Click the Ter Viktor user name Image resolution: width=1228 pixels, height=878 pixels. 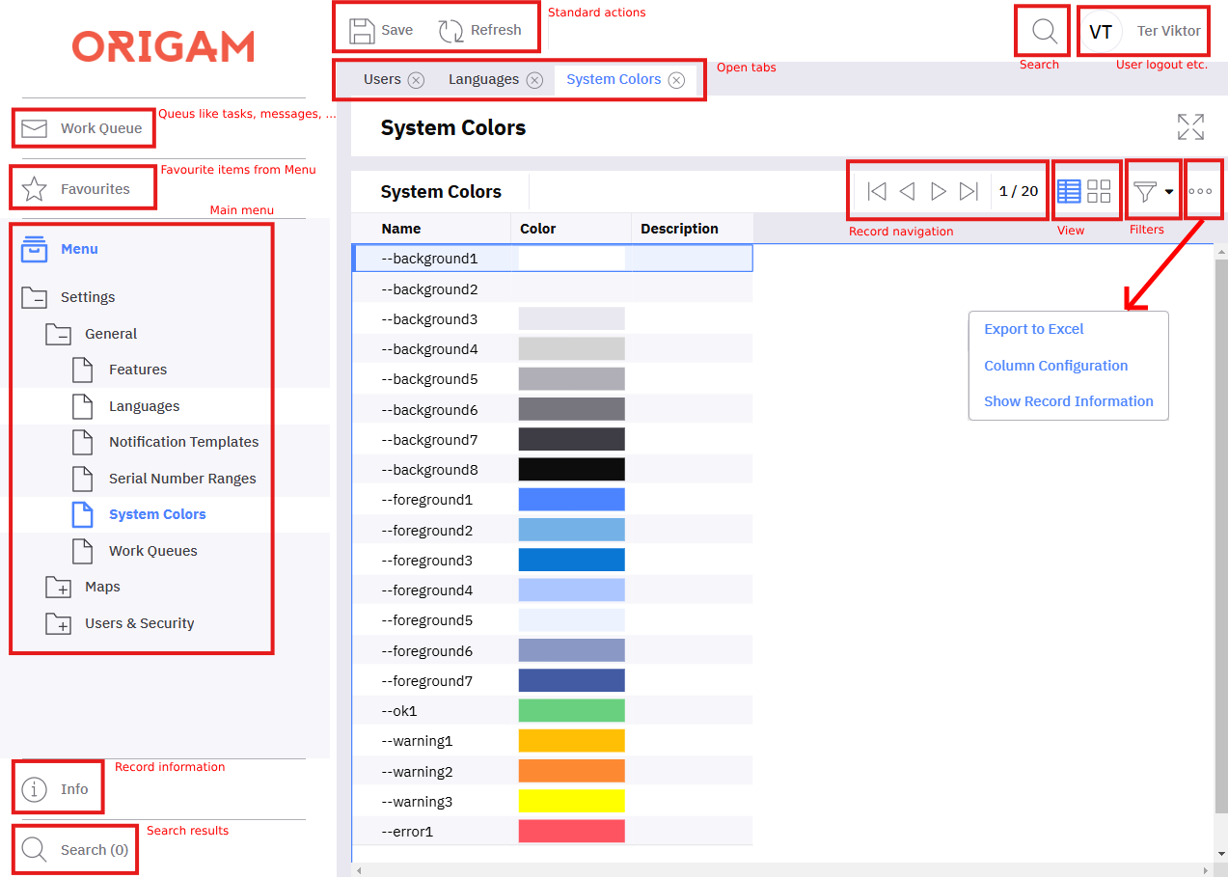(1169, 31)
